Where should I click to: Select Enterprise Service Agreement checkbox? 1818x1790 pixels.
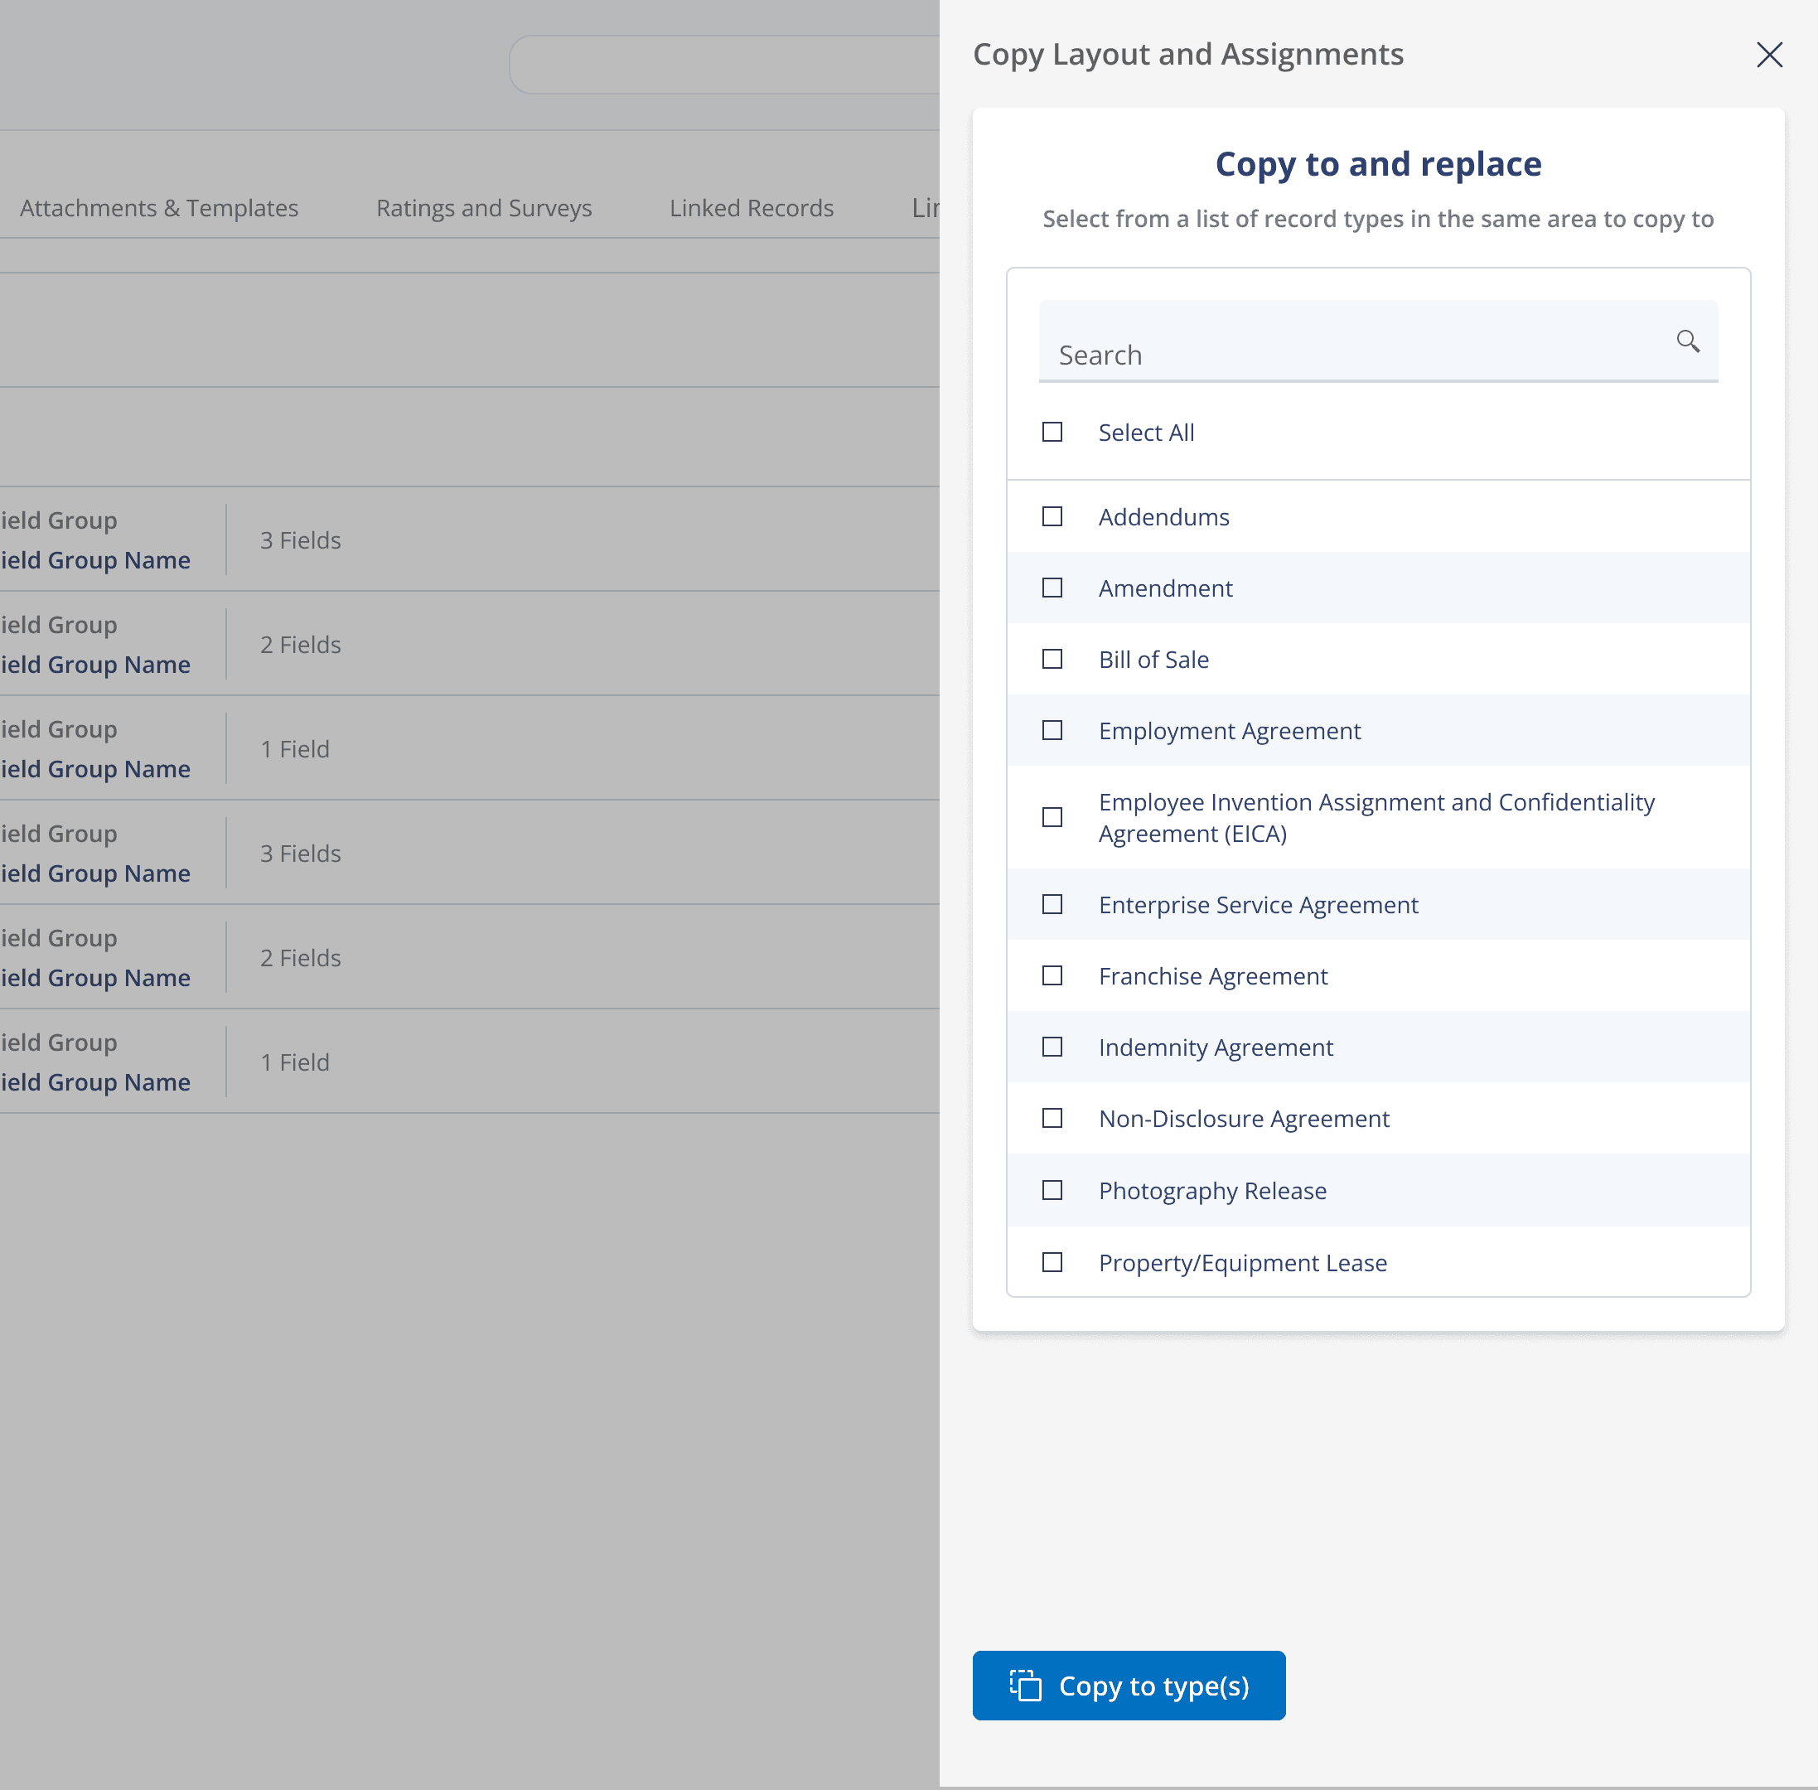click(1052, 905)
